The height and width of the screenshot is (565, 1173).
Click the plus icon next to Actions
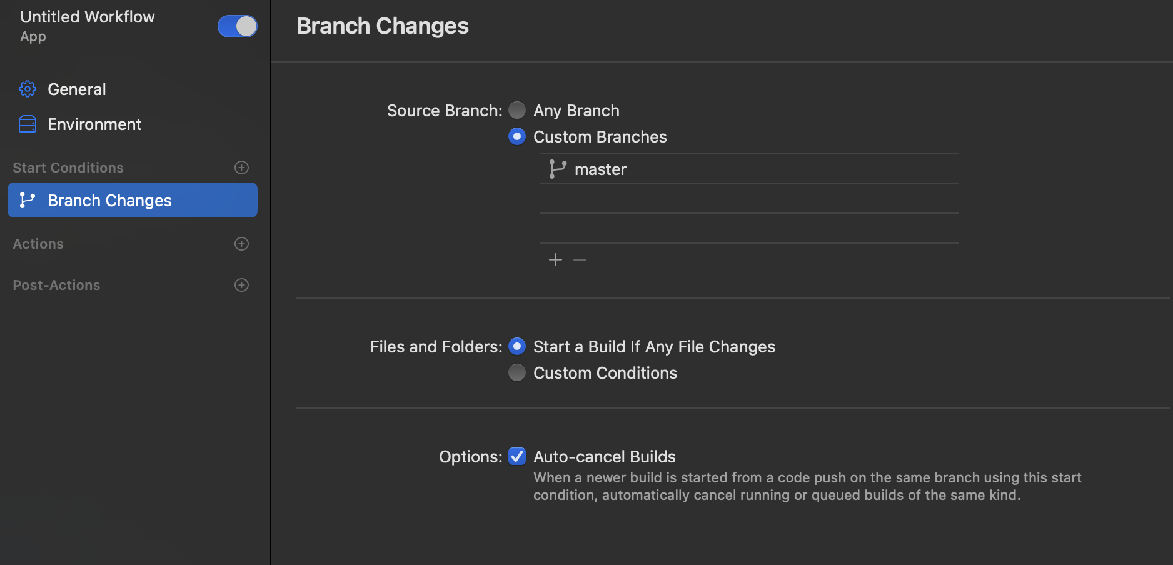click(x=241, y=244)
